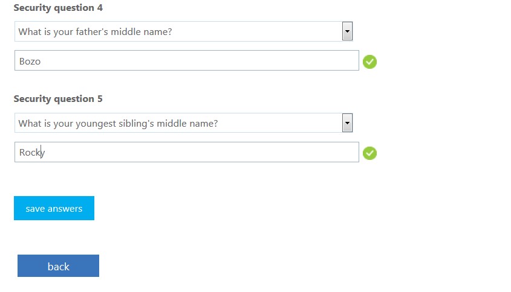The image size is (511, 292).
Task: Open the youngest sibling's middle name combo box
Action: click(179, 124)
